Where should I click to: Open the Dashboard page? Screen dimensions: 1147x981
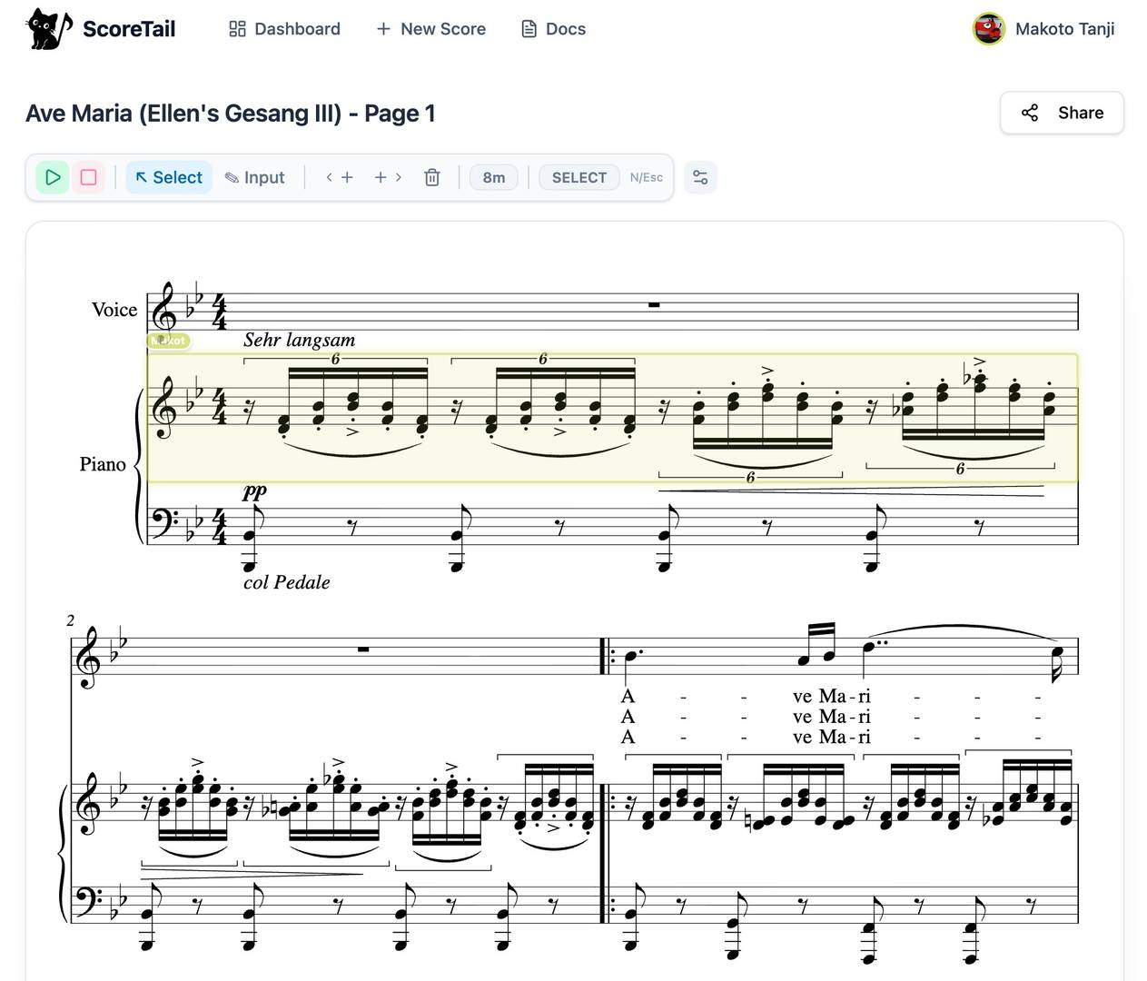click(284, 29)
